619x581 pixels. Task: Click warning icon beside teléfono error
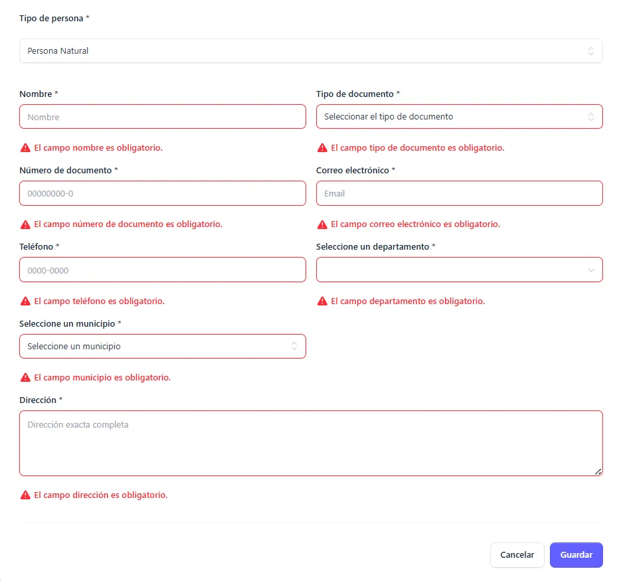[x=25, y=301]
